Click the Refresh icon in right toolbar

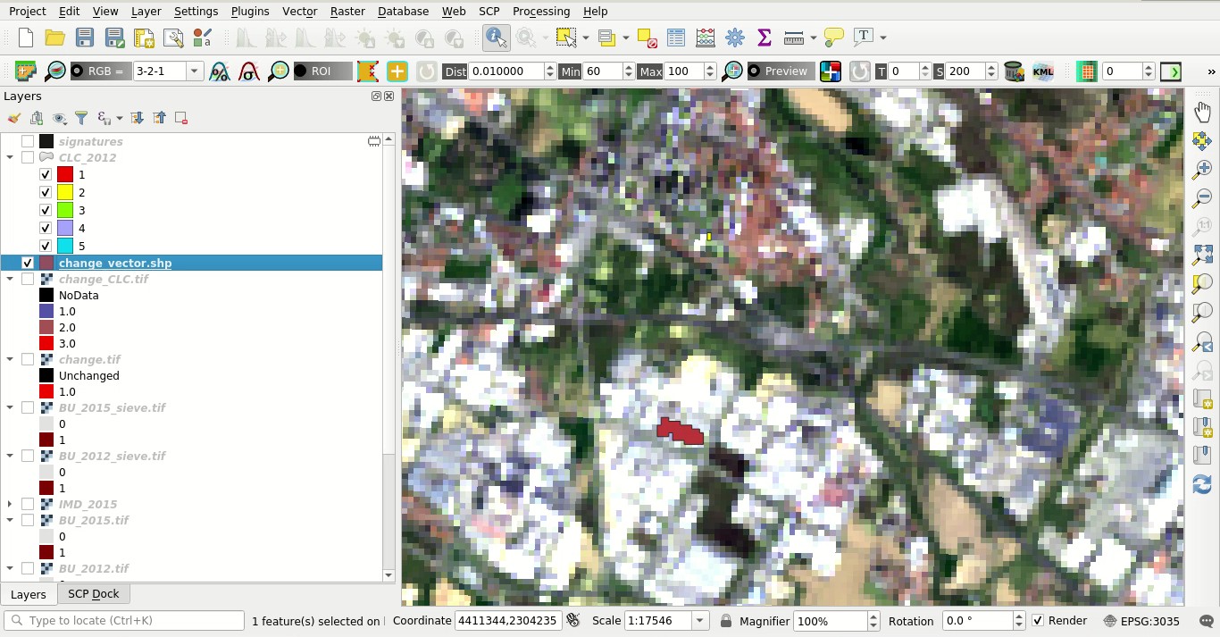click(1202, 483)
